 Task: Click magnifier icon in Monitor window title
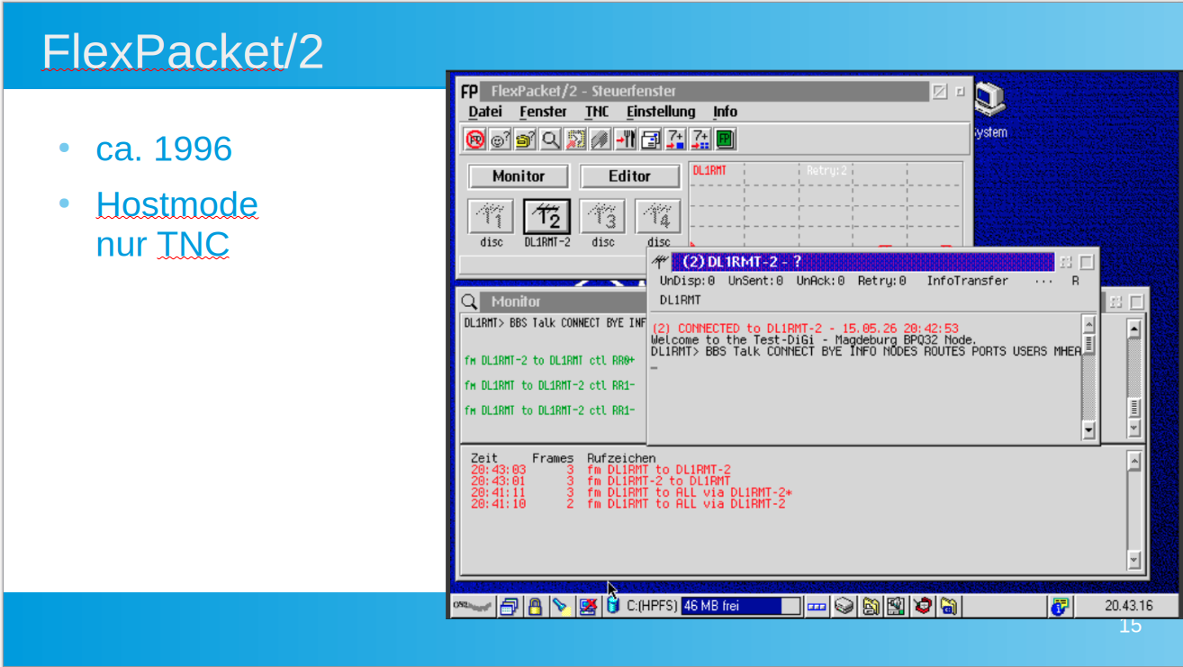click(x=469, y=302)
